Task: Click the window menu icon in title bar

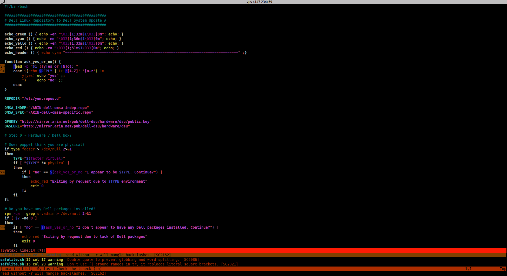Action: click(x=2, y=2)
